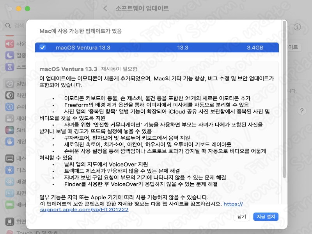Open Focus settings with the moon icon
The image size is (312, 234).
coord(10,55)
